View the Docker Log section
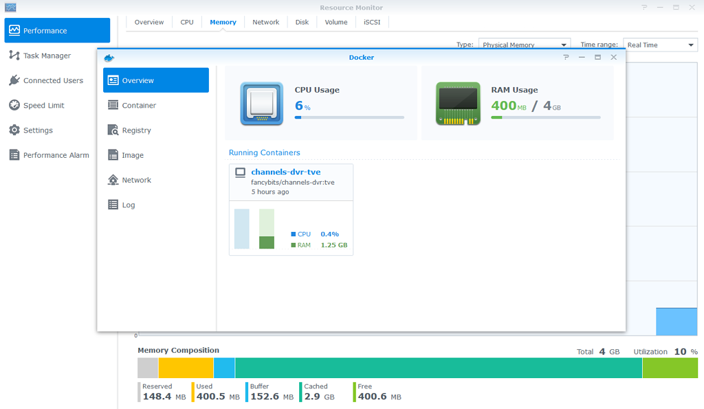Image resolution: width=704 pixels, height=409 pixels. [x=127, y=204]
